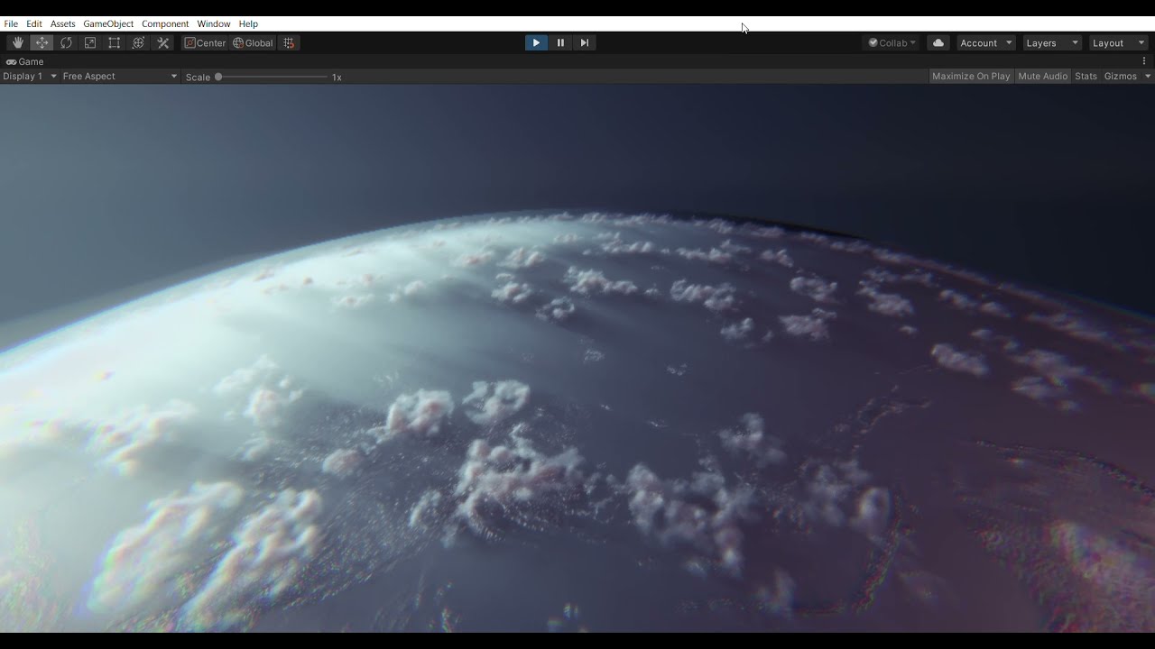Viewport: 1155px width, 649px height.
Task: Open the Help menu
Action: coord(248,23)
